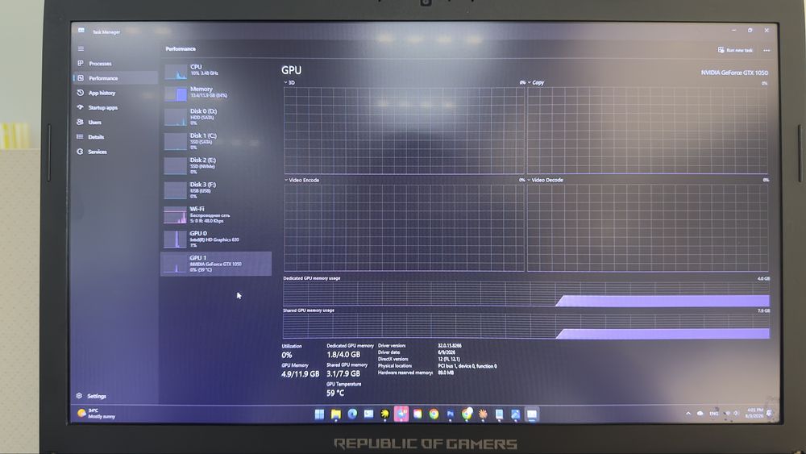806x454 pixels.
Task: Select the Performance page
Action: [x=115, y=78]
